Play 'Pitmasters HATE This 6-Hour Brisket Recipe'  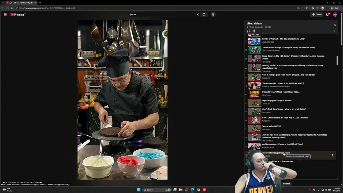coord(281,92)
